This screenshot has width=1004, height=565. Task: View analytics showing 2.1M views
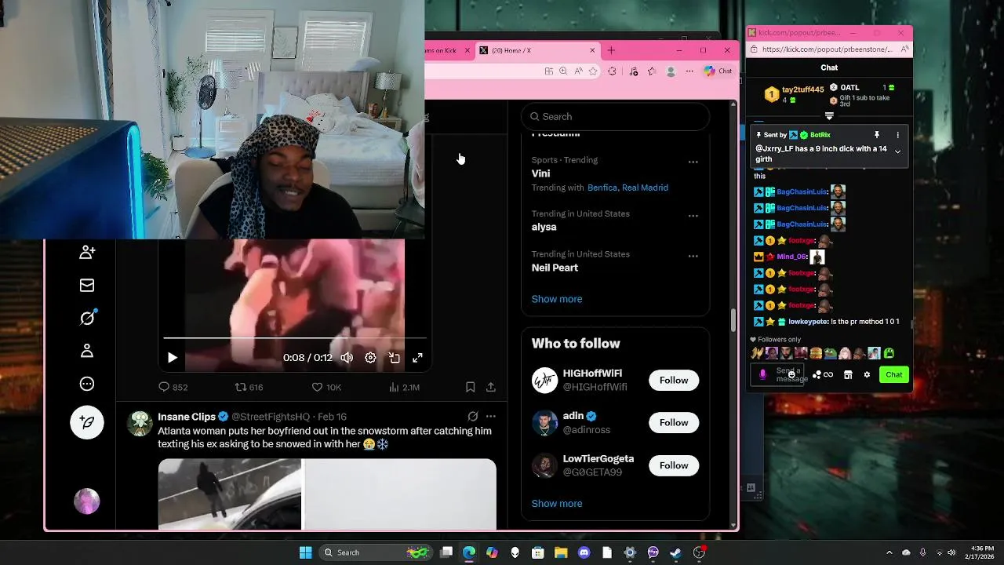click(404, 387)
